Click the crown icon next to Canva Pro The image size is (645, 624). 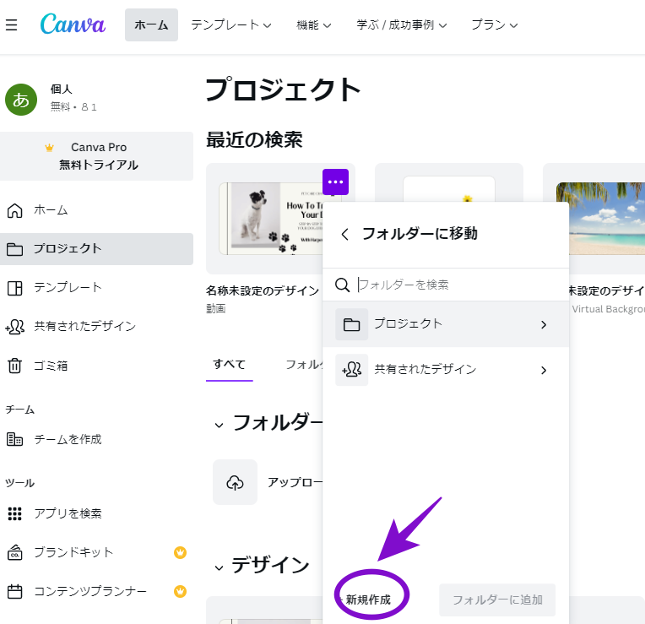point(49,148)
